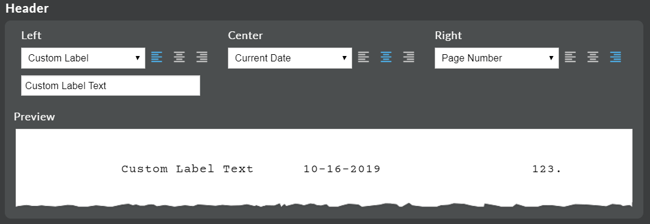650x224 pixels.
Task: Choose right align for Center section
Action: (x=409, y=57)
